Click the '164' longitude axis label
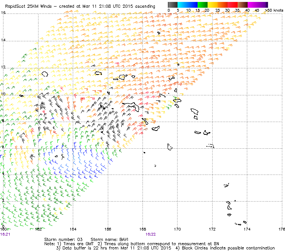The width and height of the screenshot is (285, 251). point(73,229)
